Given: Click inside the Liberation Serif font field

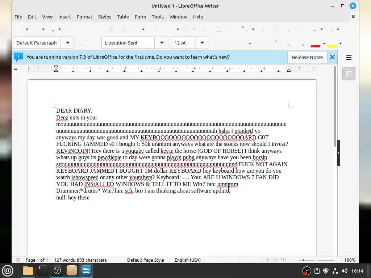Looking at the screenshot, I should coord(128,43).
